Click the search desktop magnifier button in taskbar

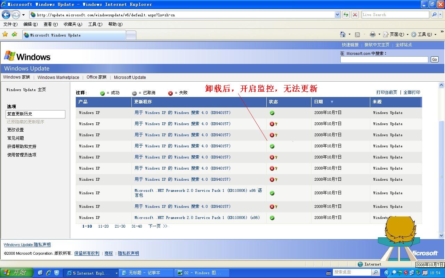pyautogui.click(x=375, y=272)
